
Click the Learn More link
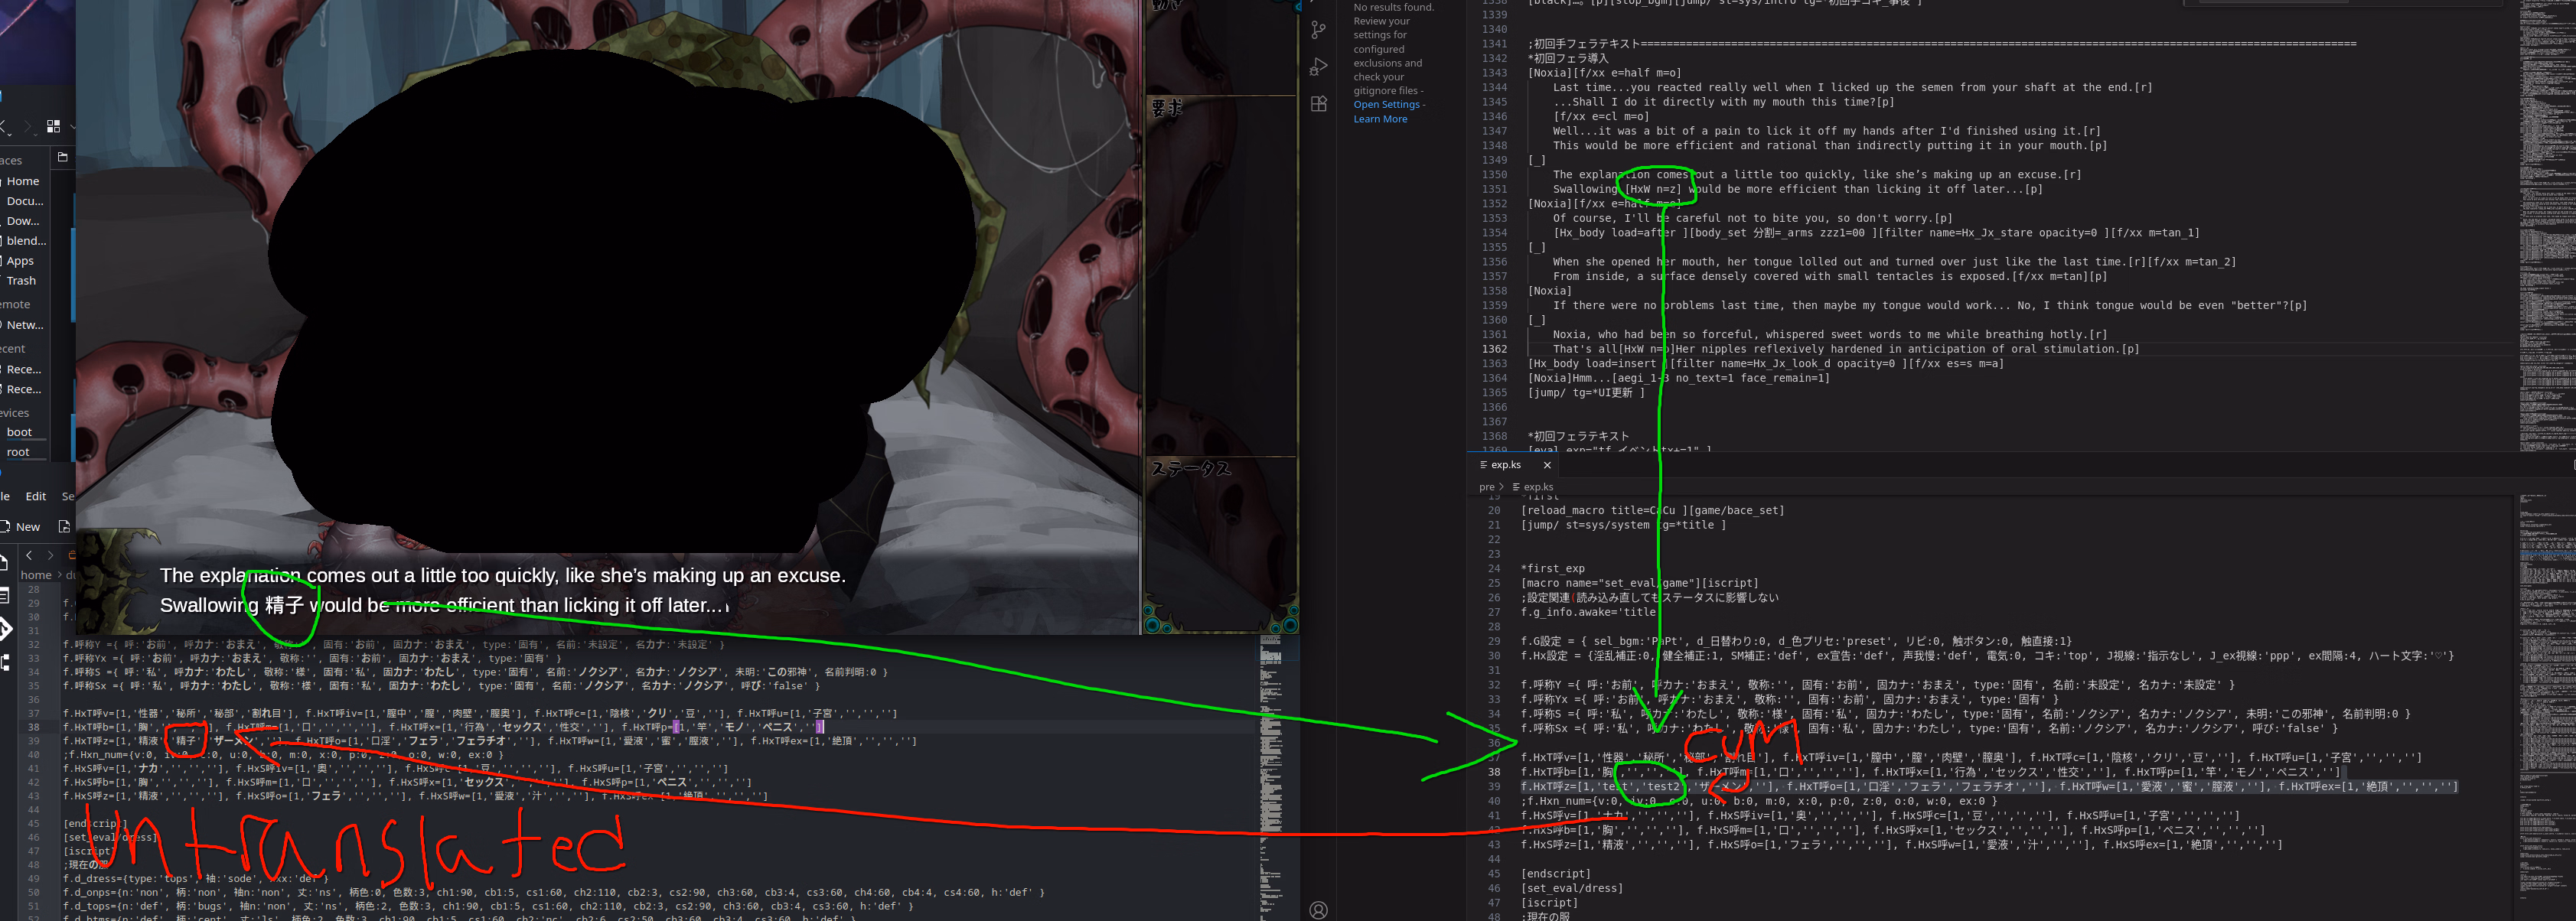tap(1380, 119)
